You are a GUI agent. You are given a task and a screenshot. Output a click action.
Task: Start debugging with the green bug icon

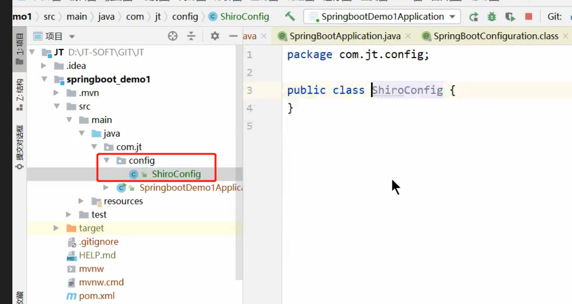point(492,17)
